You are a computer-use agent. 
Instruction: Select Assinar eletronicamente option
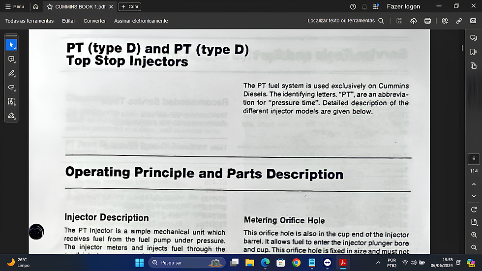pos(141,21)
